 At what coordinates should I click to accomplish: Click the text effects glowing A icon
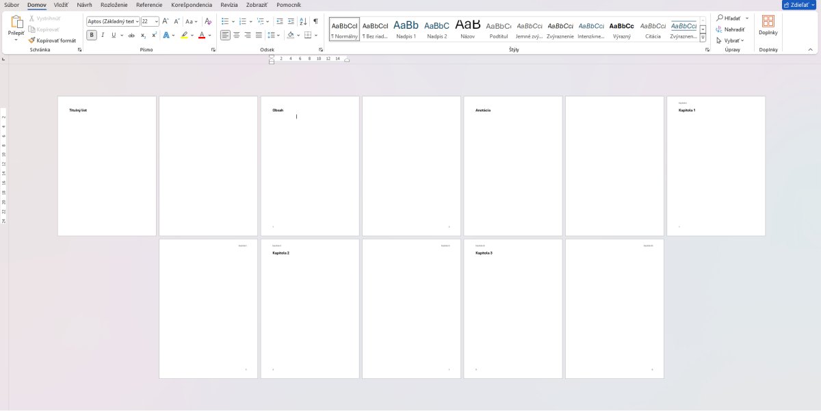(166, 35)
